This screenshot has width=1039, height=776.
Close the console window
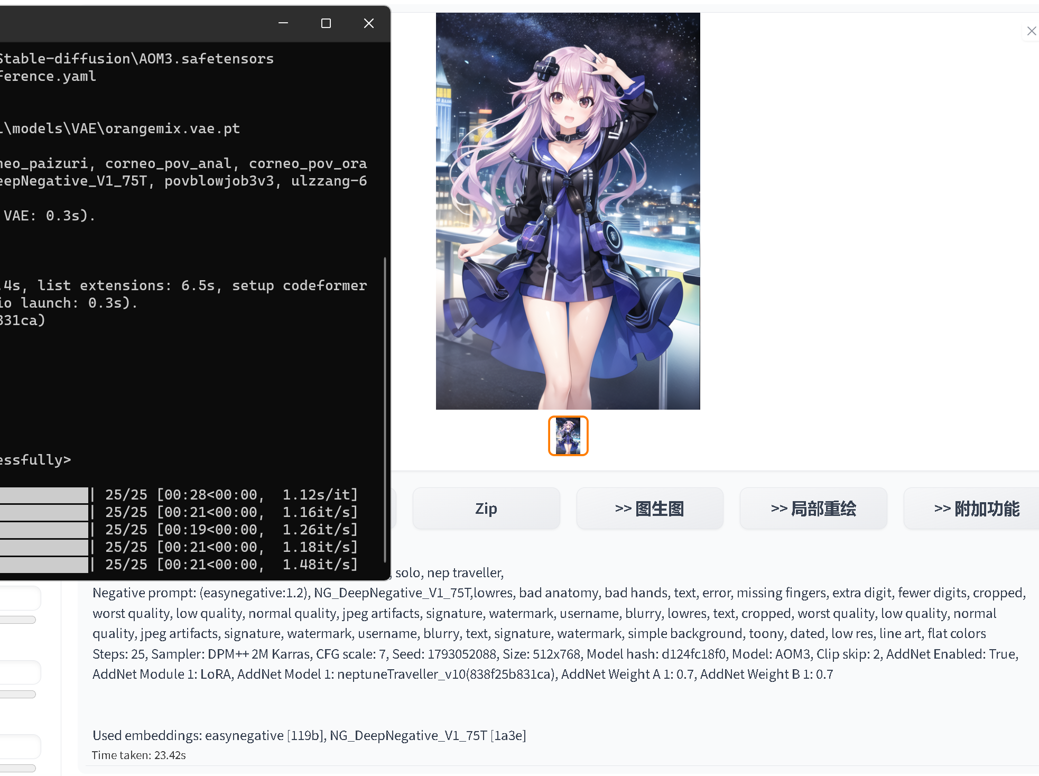pyautogui.click(x=369, y=23)
